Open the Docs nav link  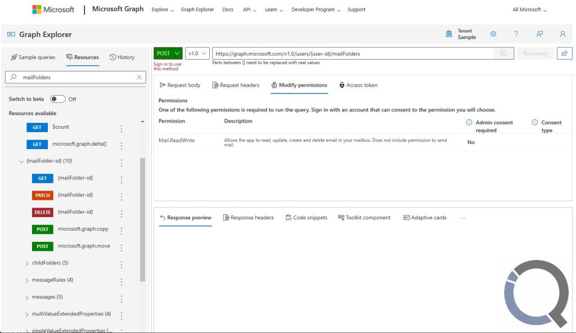point(228,10)
